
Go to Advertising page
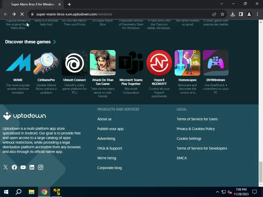(106, 139)
